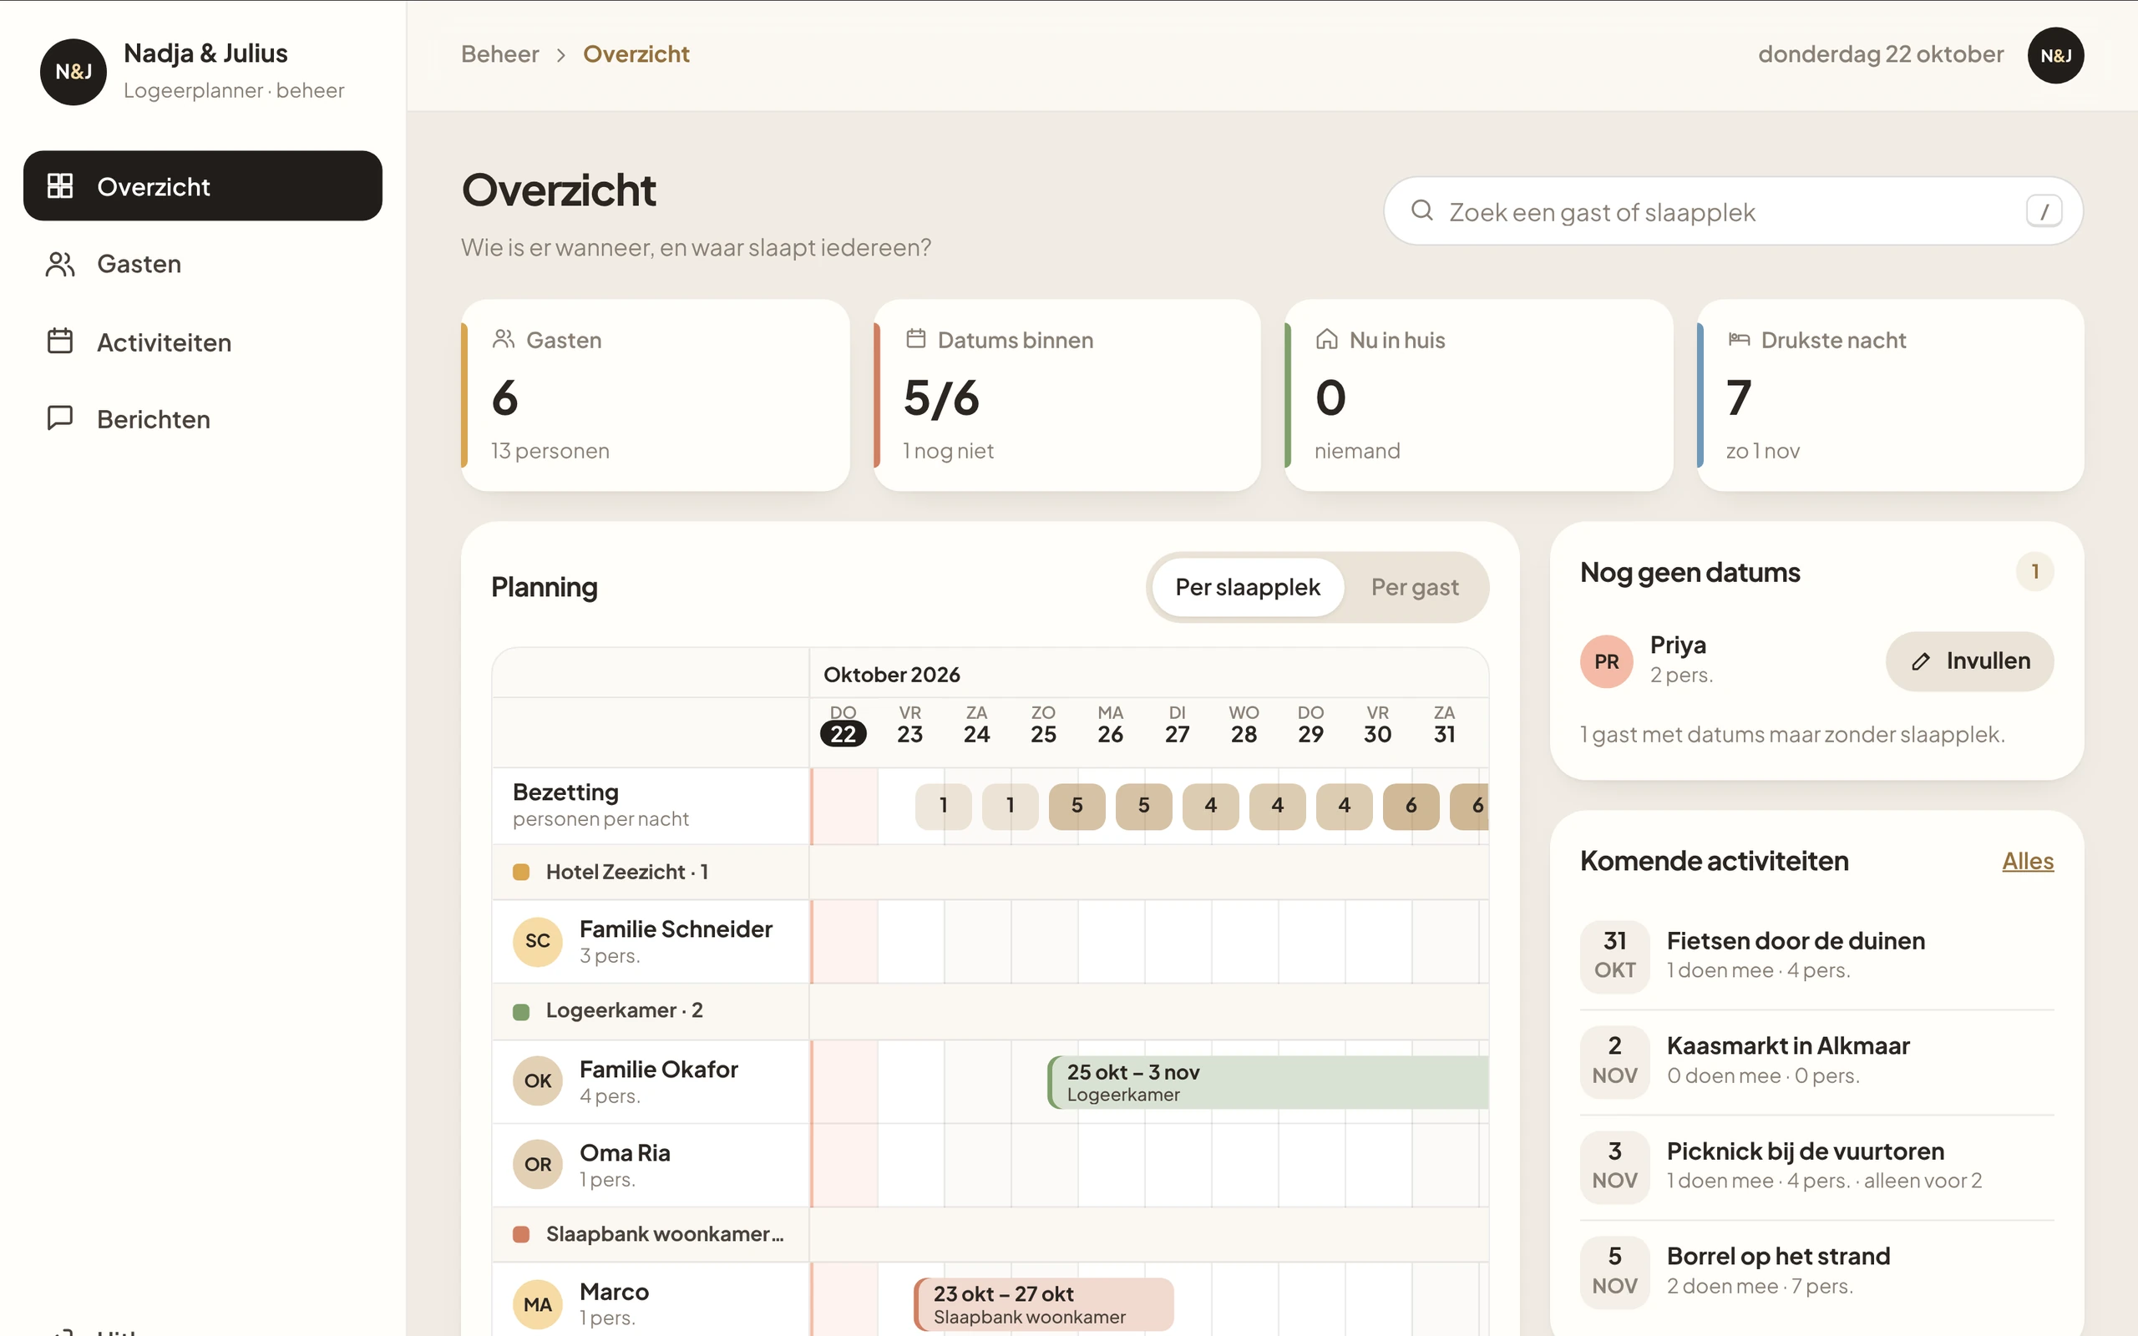Click the 5 NOV date tile
Screen dimensions: 2138x1336
pyautogui.click(x=1614, y=1272)
